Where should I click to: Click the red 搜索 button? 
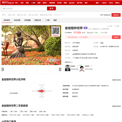coord(52,8)
